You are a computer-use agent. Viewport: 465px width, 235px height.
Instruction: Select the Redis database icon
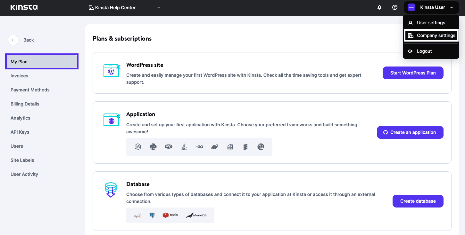pos(170,215)
